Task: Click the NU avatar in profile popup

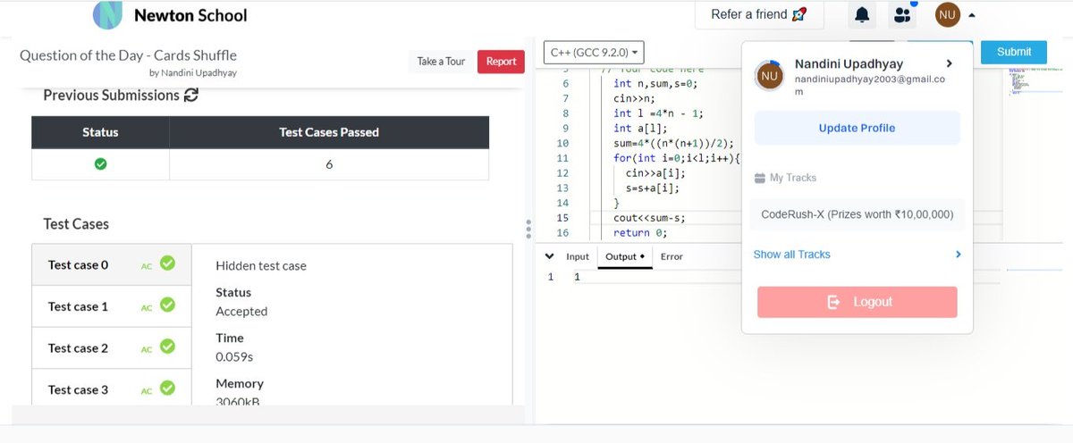Action: pos(769,75)
